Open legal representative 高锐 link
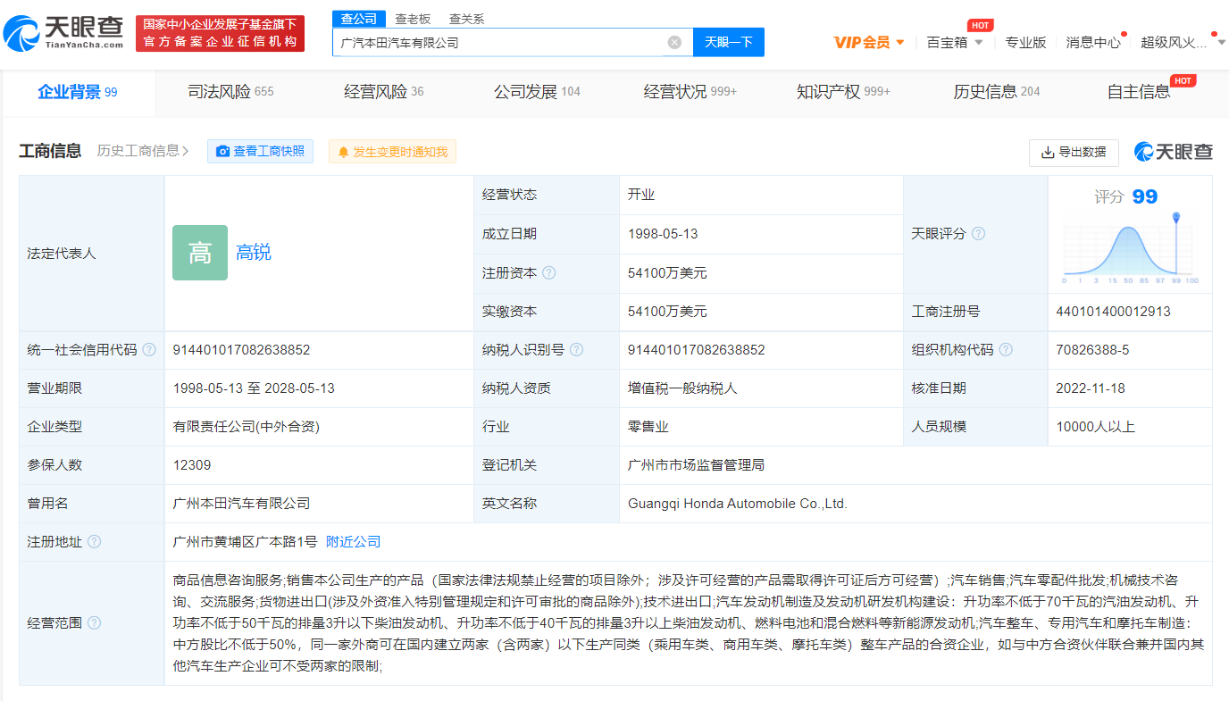 coord(254,253)
